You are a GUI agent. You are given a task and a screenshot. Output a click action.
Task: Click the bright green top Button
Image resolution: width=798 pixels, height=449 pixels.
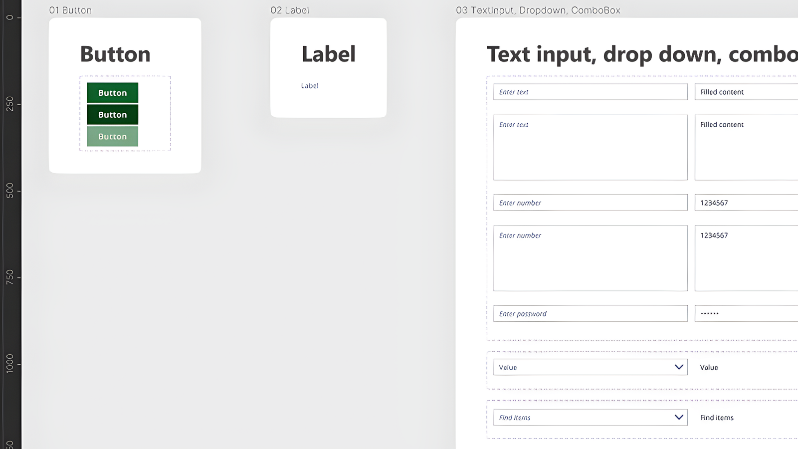click(112, 93)
